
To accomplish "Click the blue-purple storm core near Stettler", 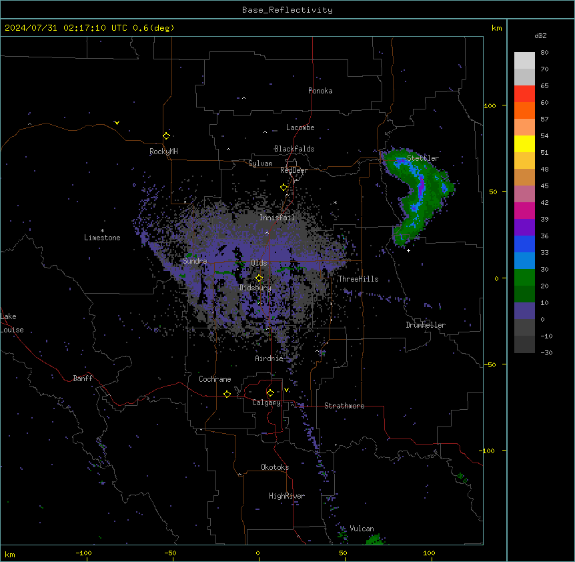I will pos(422,184).
